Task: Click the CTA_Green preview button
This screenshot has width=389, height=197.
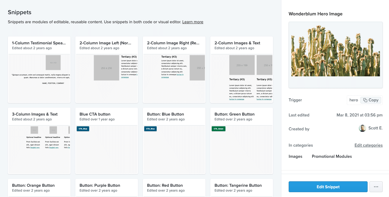Action: click(x=218, y=129)
